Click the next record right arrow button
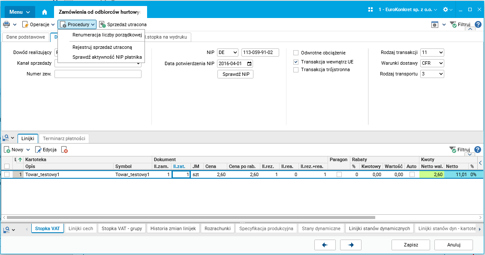 click(351, 245)
